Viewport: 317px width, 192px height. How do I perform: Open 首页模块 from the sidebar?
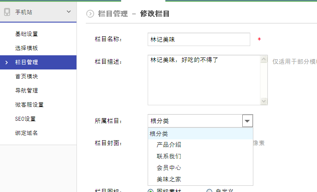[27, 77]
